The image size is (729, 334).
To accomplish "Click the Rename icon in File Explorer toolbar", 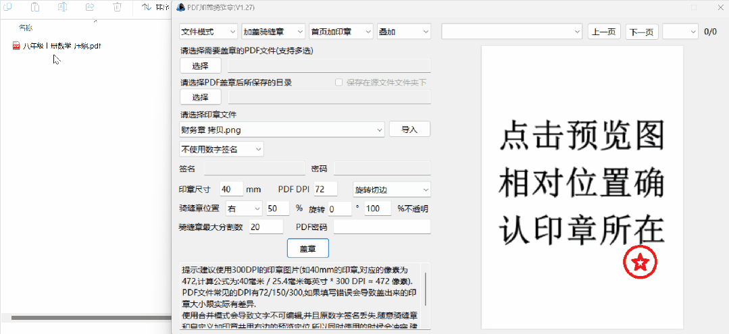I will tap(63, 7).
